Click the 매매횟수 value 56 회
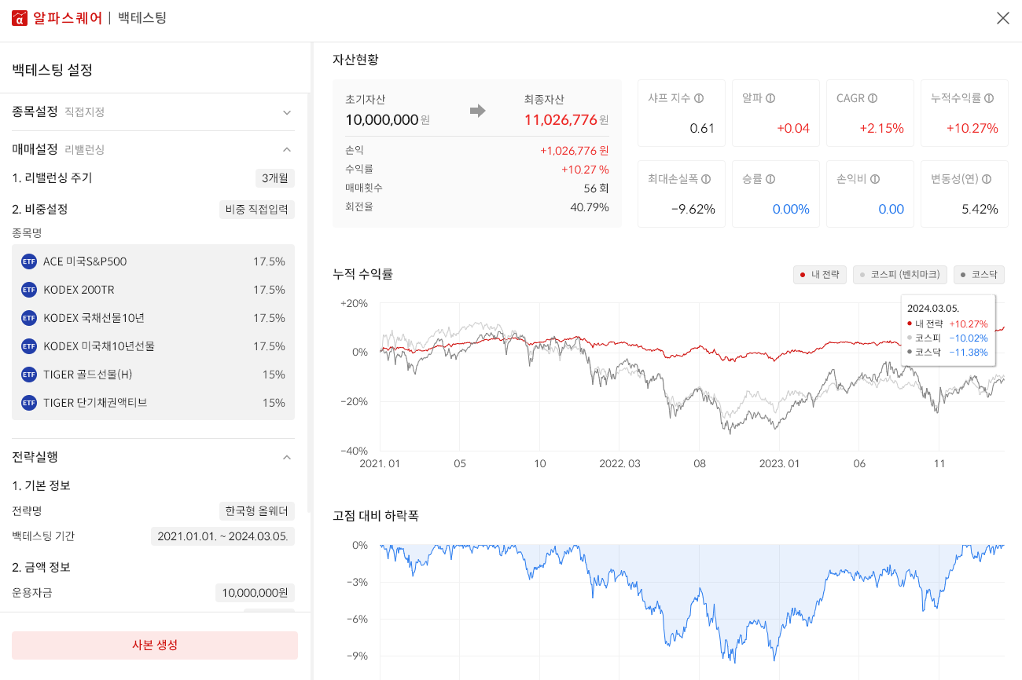1022x680 pixels. (596, 188)
